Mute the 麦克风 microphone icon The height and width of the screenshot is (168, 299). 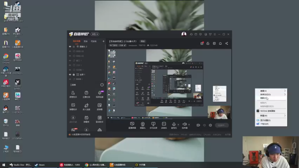click(x=174, y=124)
